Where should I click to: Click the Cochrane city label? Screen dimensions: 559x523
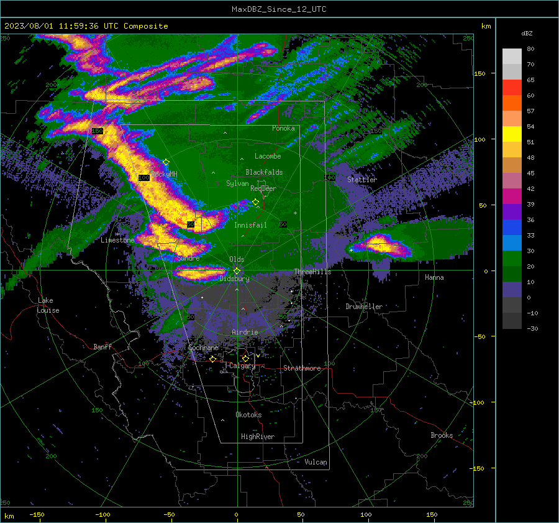pos(203,348)
